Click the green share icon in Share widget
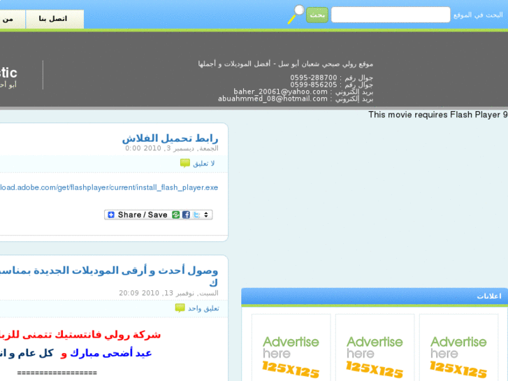The image size is (508, 381). [x=175, y=215]
